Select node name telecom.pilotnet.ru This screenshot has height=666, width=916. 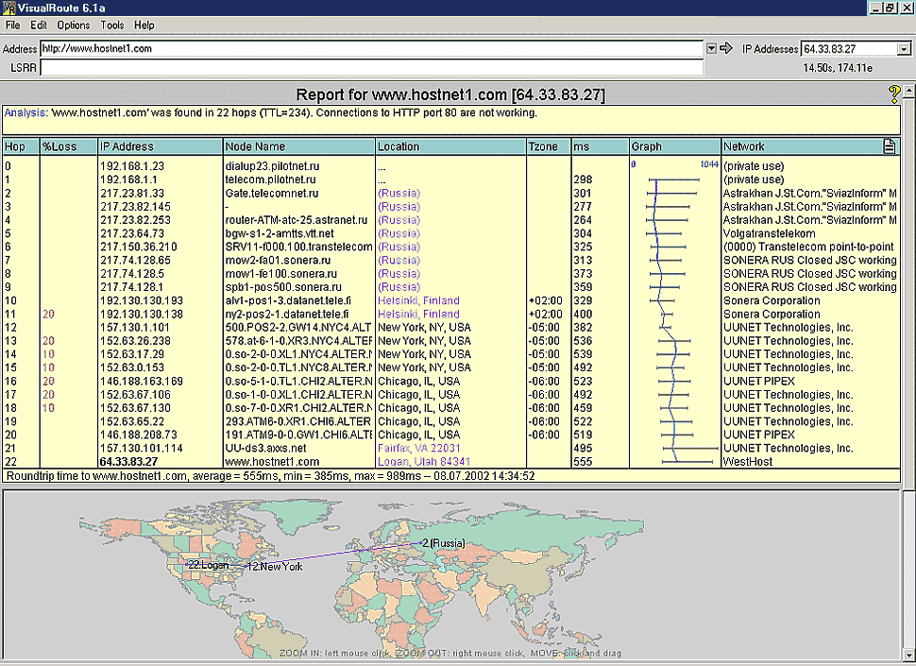pyautogui.click(x=270, y=179)
